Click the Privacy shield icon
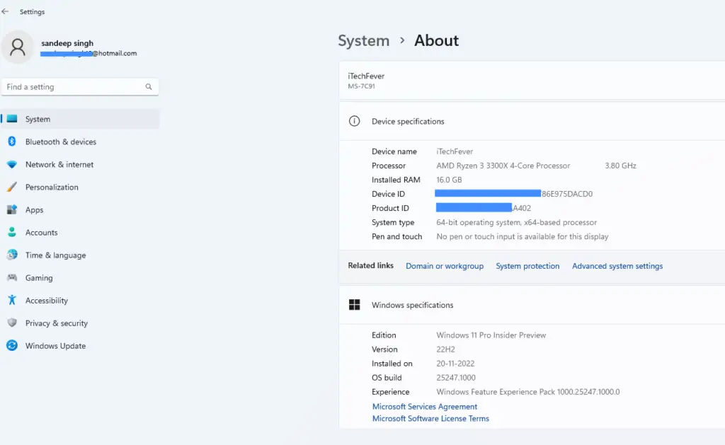Image resolution: width=725 pixels, height=445 pixels. (x=12, y=323)
